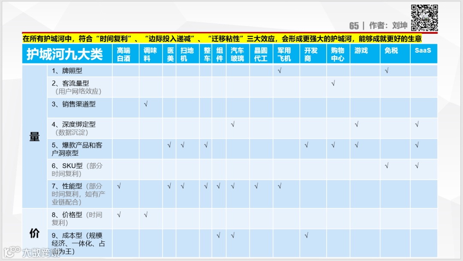Select row label 8、价格型

tap(67, 215)
